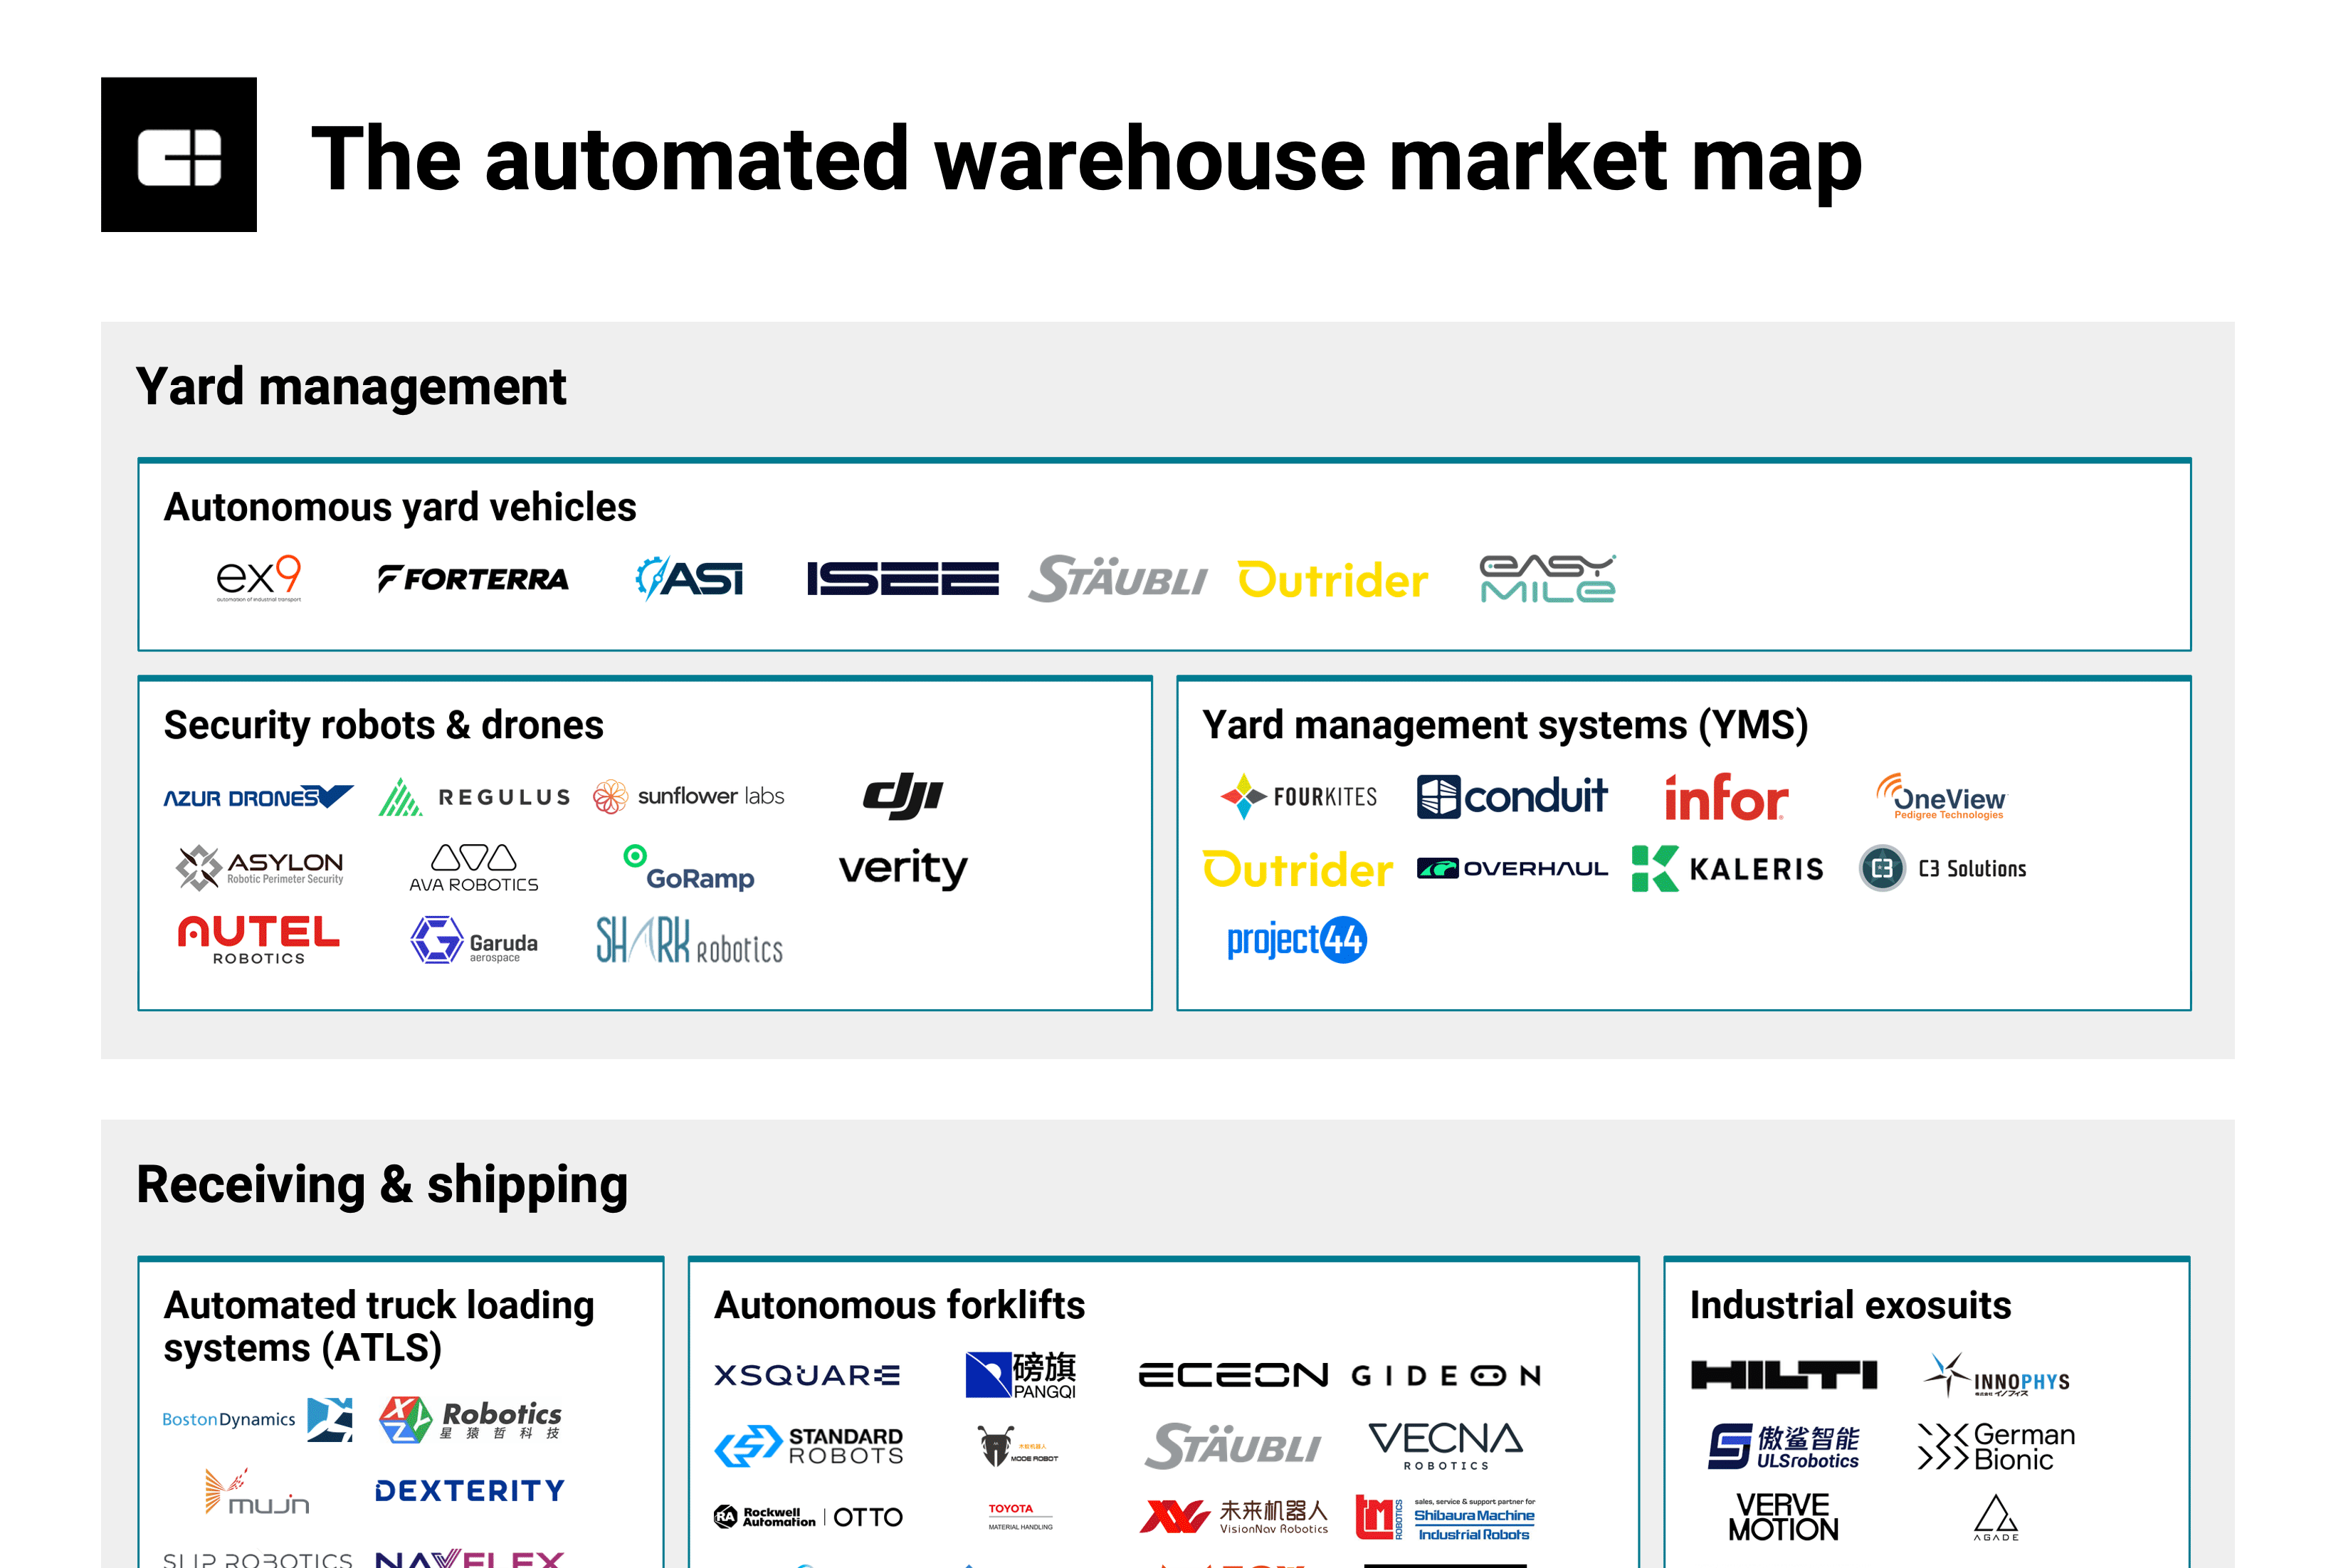This screenshot has width=2326, height=1568.
Task: Click the Azur Drones logo
Action: click(258, 797)
